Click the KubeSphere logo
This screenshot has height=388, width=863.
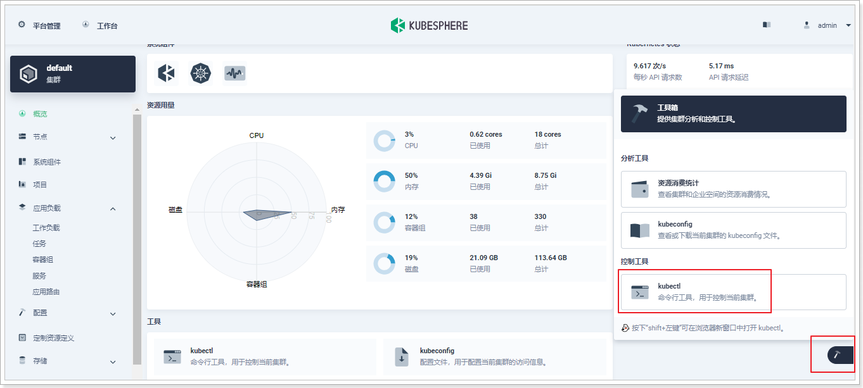pyautogui.click(x=430, y=25)
